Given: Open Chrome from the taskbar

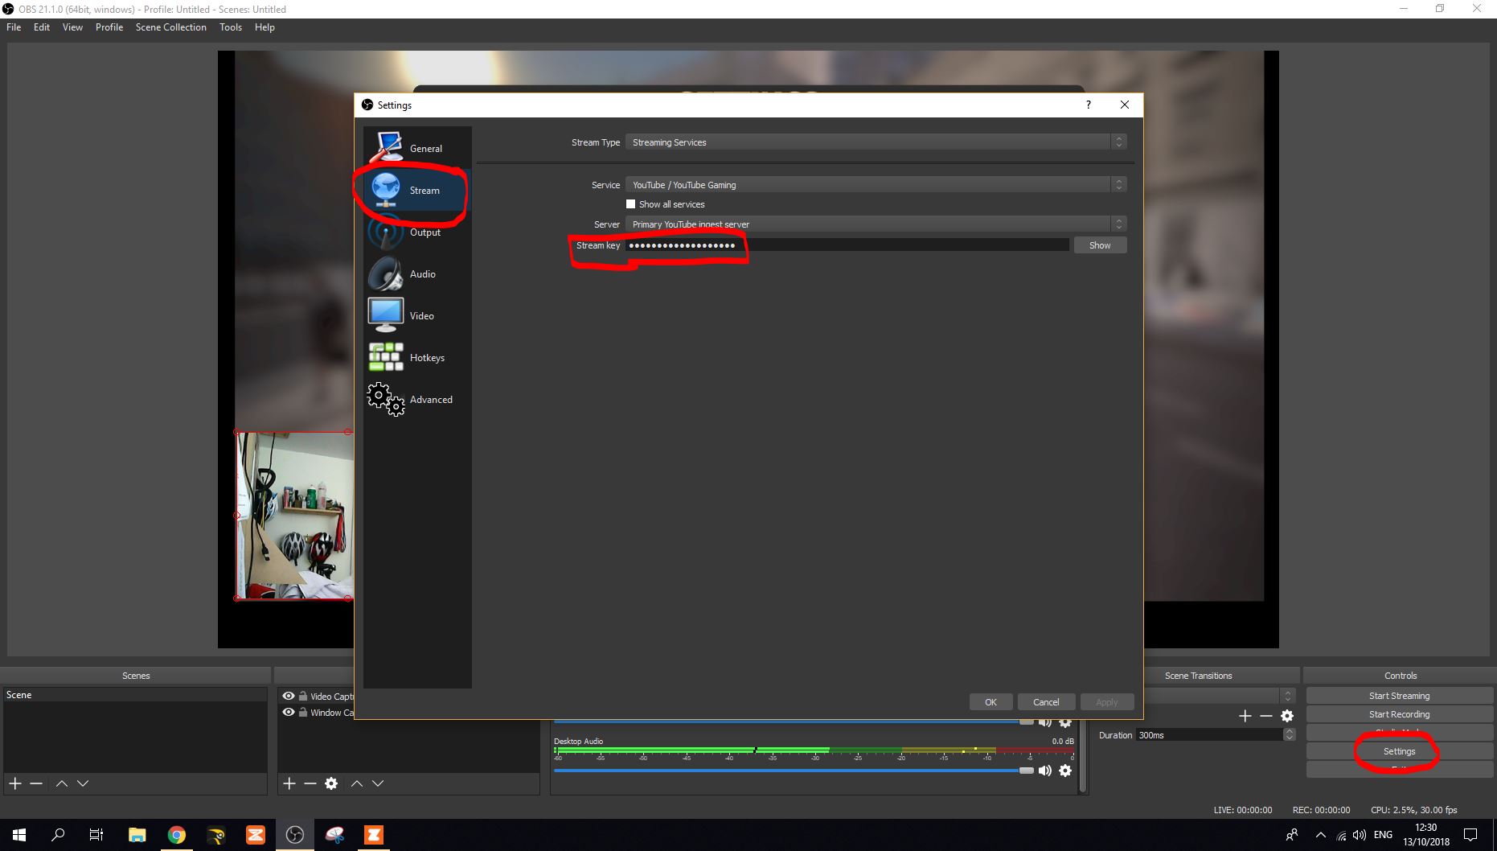Looking at the screenshot, I should click(x=177, y=835).
